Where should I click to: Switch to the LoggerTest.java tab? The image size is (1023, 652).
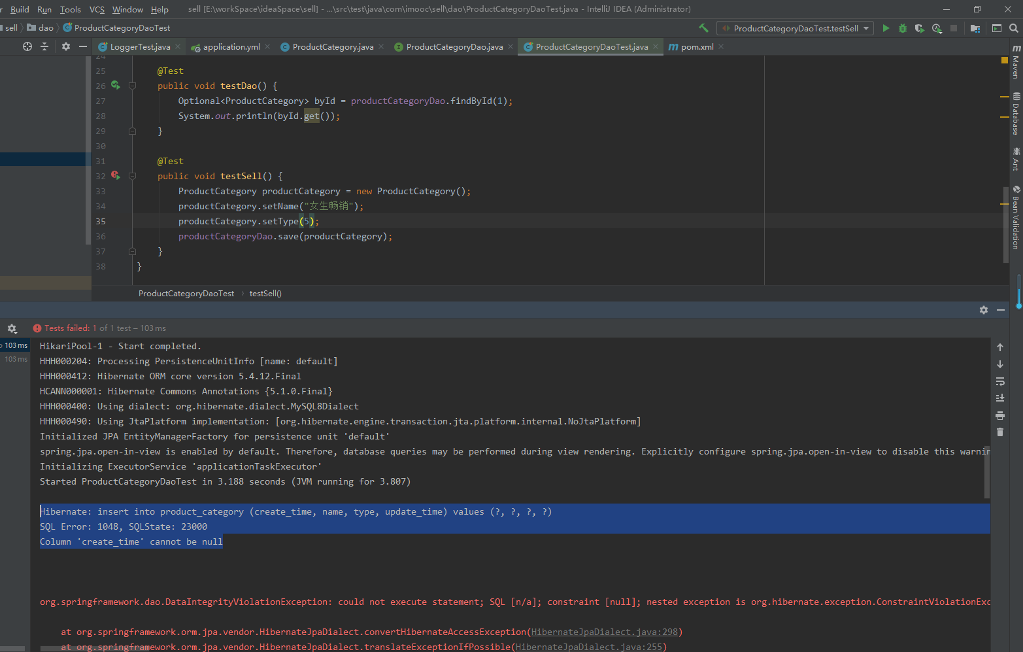coord(140,46)
